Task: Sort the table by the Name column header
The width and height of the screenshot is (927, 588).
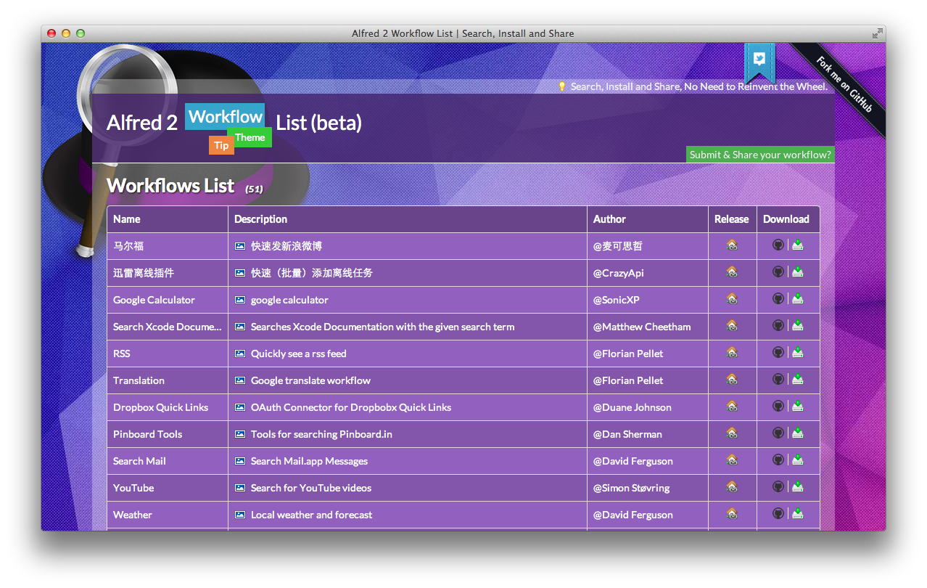Action: [x=127, y=219]
